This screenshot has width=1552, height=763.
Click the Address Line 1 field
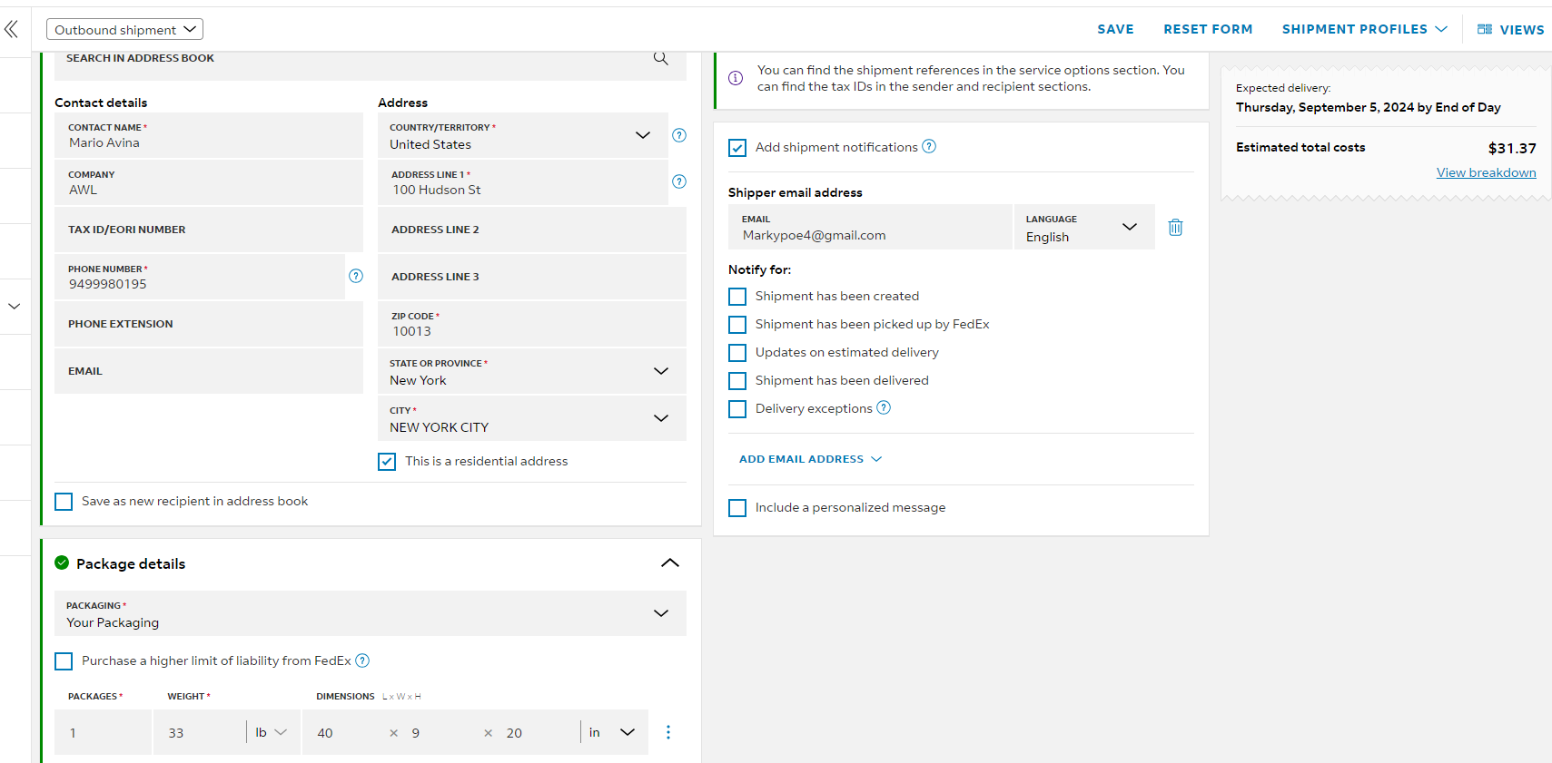pyautogui.click(x=523, y=182)
